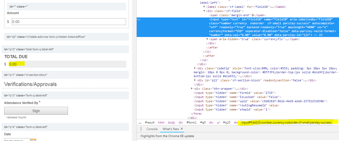339x141 pixels.
Task: Open the drawer three-dot menu
Action: 141,129
